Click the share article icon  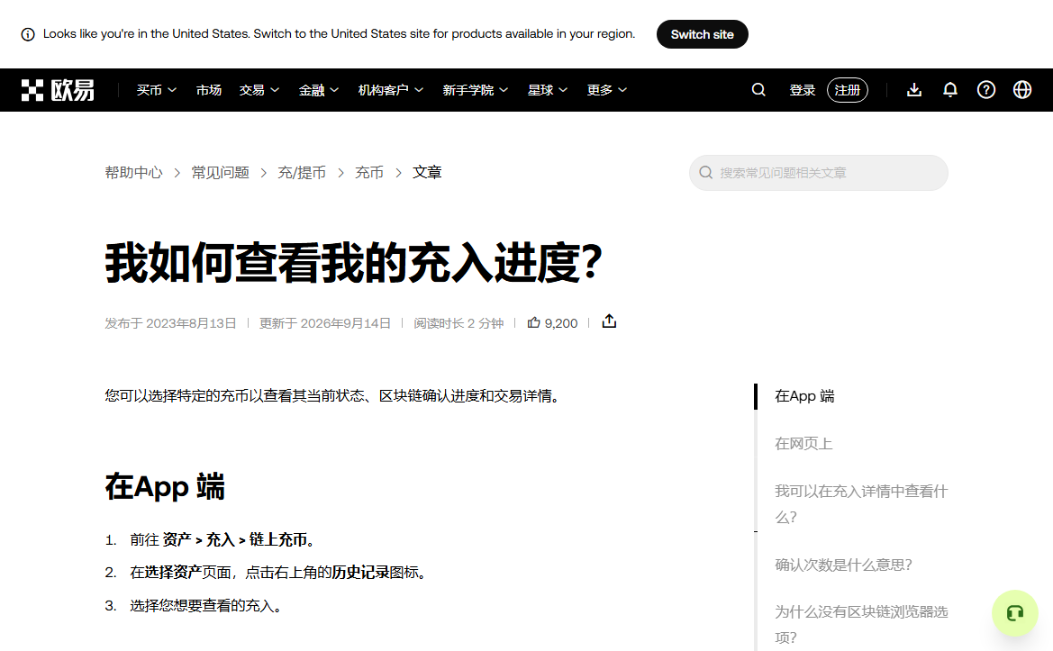609,321
